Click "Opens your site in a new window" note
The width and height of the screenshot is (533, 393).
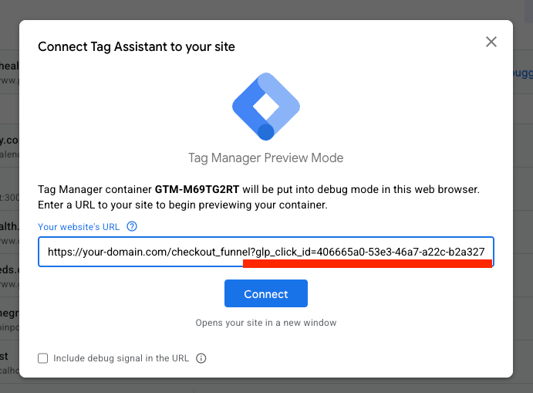(266, 322)
